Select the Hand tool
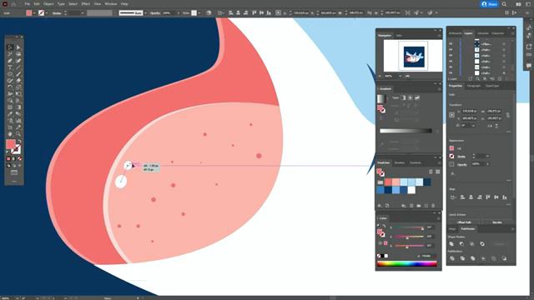The image size is (534, 300). point(10,134)
